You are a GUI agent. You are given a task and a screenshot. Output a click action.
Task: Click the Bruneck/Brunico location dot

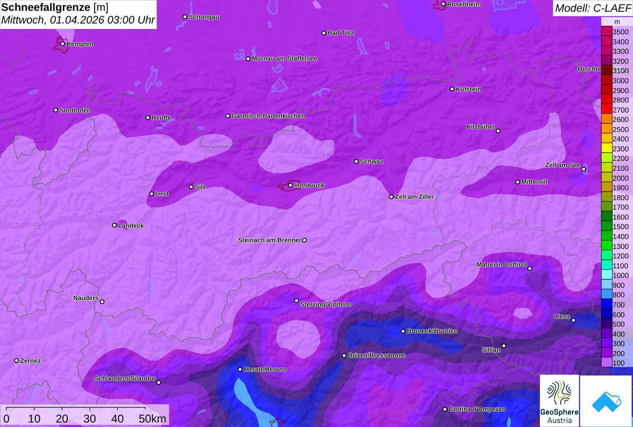pyautogui.click(x=403, y=331)
